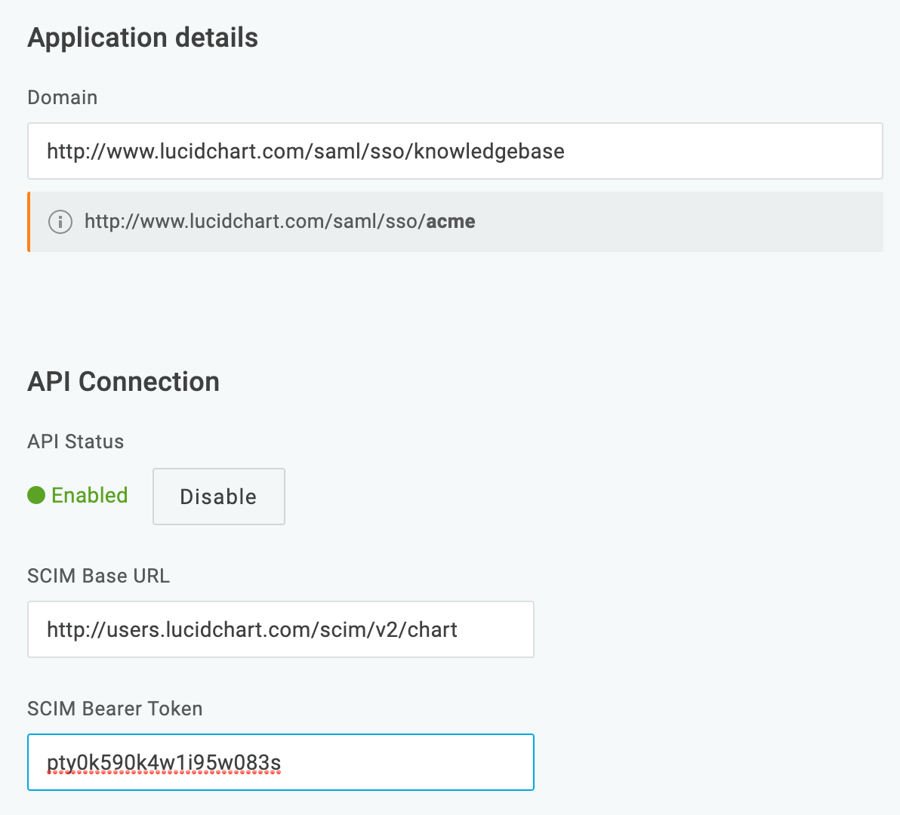The height and width of the screenshot is (815, 900).
Task: Disable the API connection
Action: tap(218, 496)
